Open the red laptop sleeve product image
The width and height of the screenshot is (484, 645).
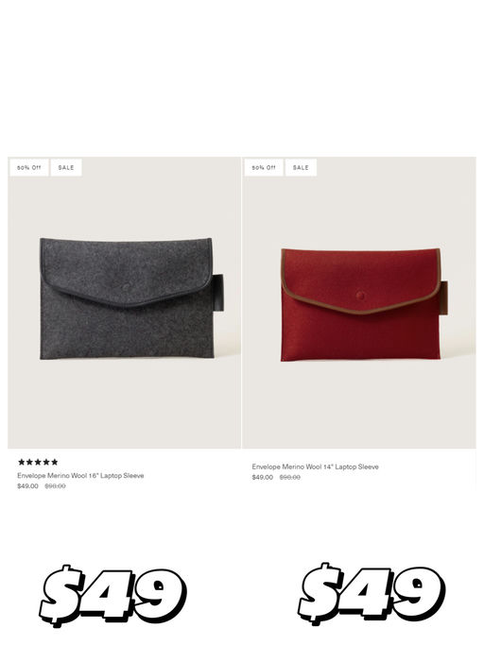coord(359,302)
